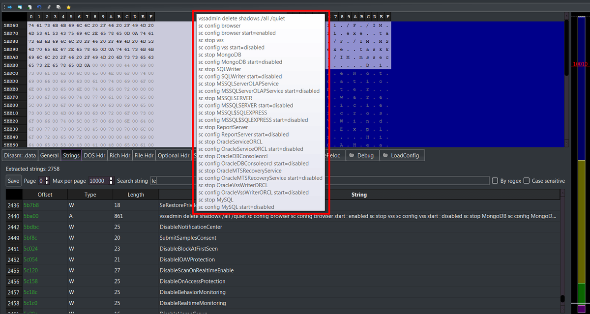Sort by the Type column header

coord(90,195)
